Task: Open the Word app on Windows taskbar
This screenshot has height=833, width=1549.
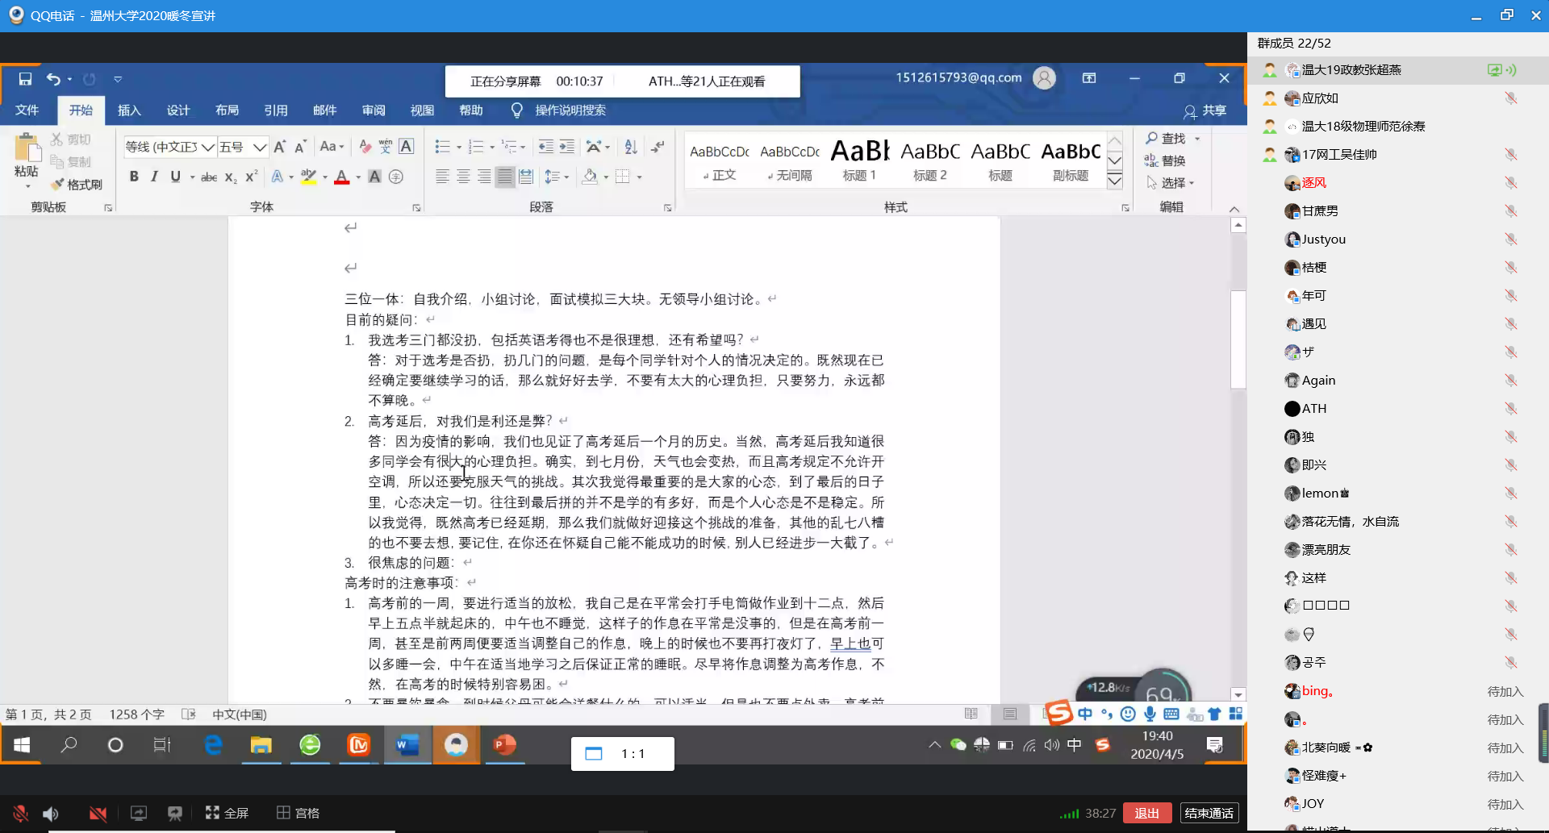Action: [x=407, y=745]
